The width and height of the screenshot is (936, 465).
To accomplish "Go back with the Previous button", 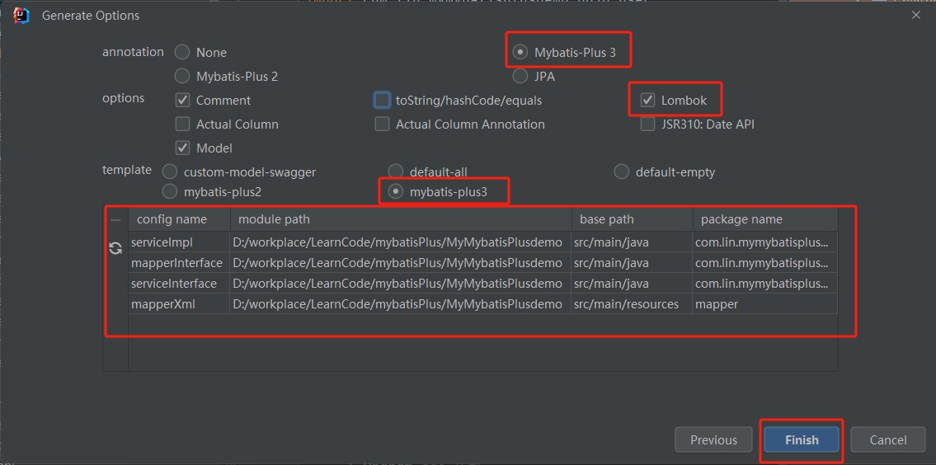I will pos(713,440).
